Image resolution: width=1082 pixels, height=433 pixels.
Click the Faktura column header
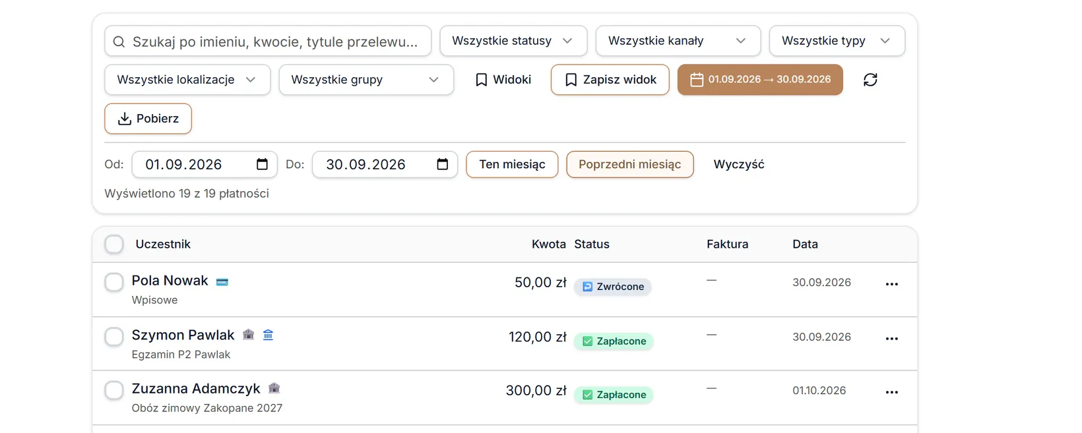728,244
